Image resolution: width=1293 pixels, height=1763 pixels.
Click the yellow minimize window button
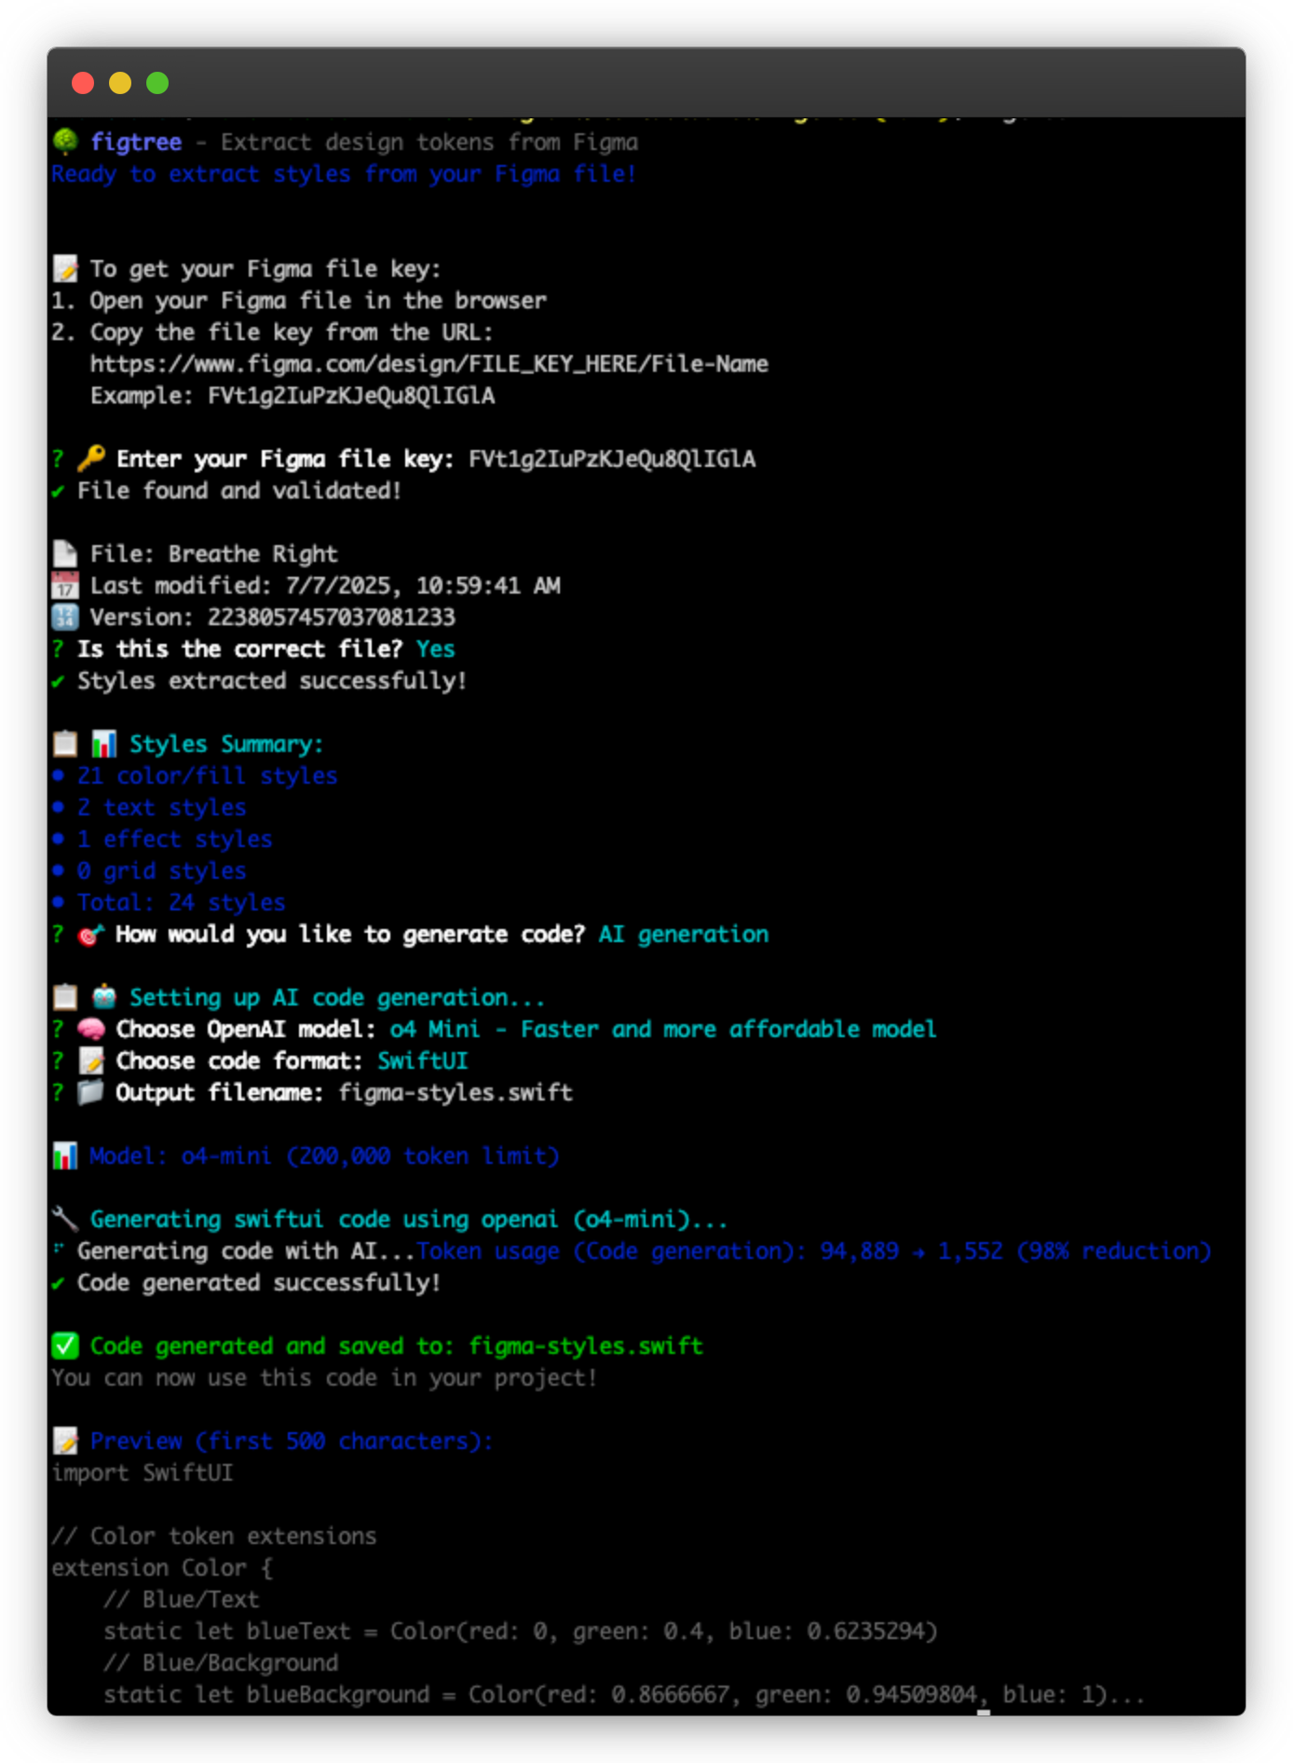[x=120, y=83]
